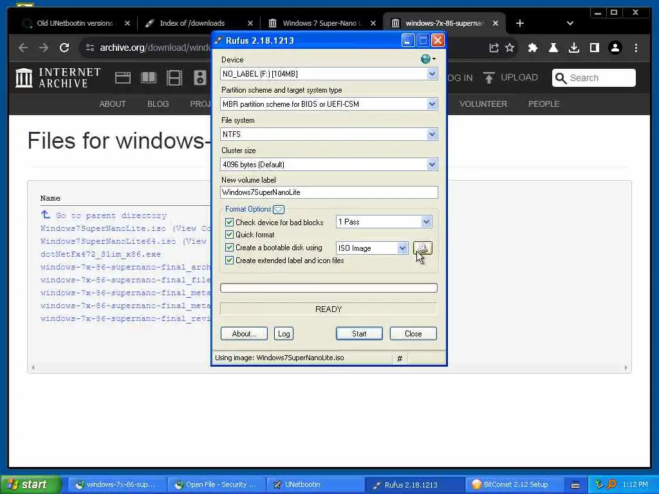The height and width of the screenshot is (494, 659).
Task: Click the Upload arrow icon on Internet Archive
Action: [x=489, y=78]
